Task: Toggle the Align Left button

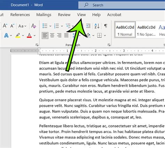Action: 45,35
